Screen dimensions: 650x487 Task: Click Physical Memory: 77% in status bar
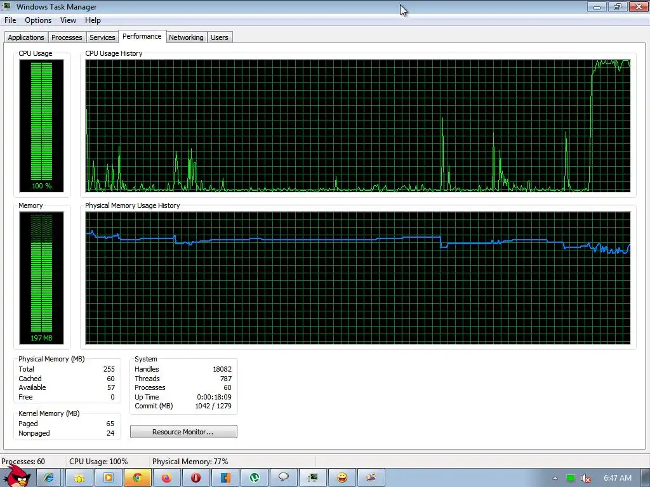point(190,462)
